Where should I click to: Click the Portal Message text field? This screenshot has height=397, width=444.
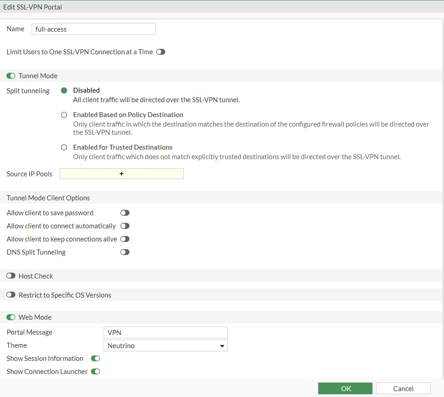[165, 333]
